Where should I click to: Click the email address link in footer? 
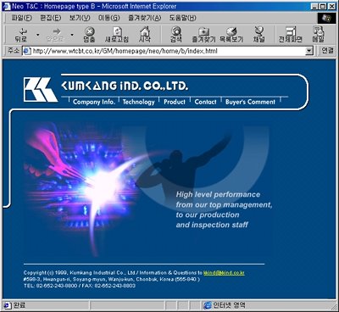[224, 273]
